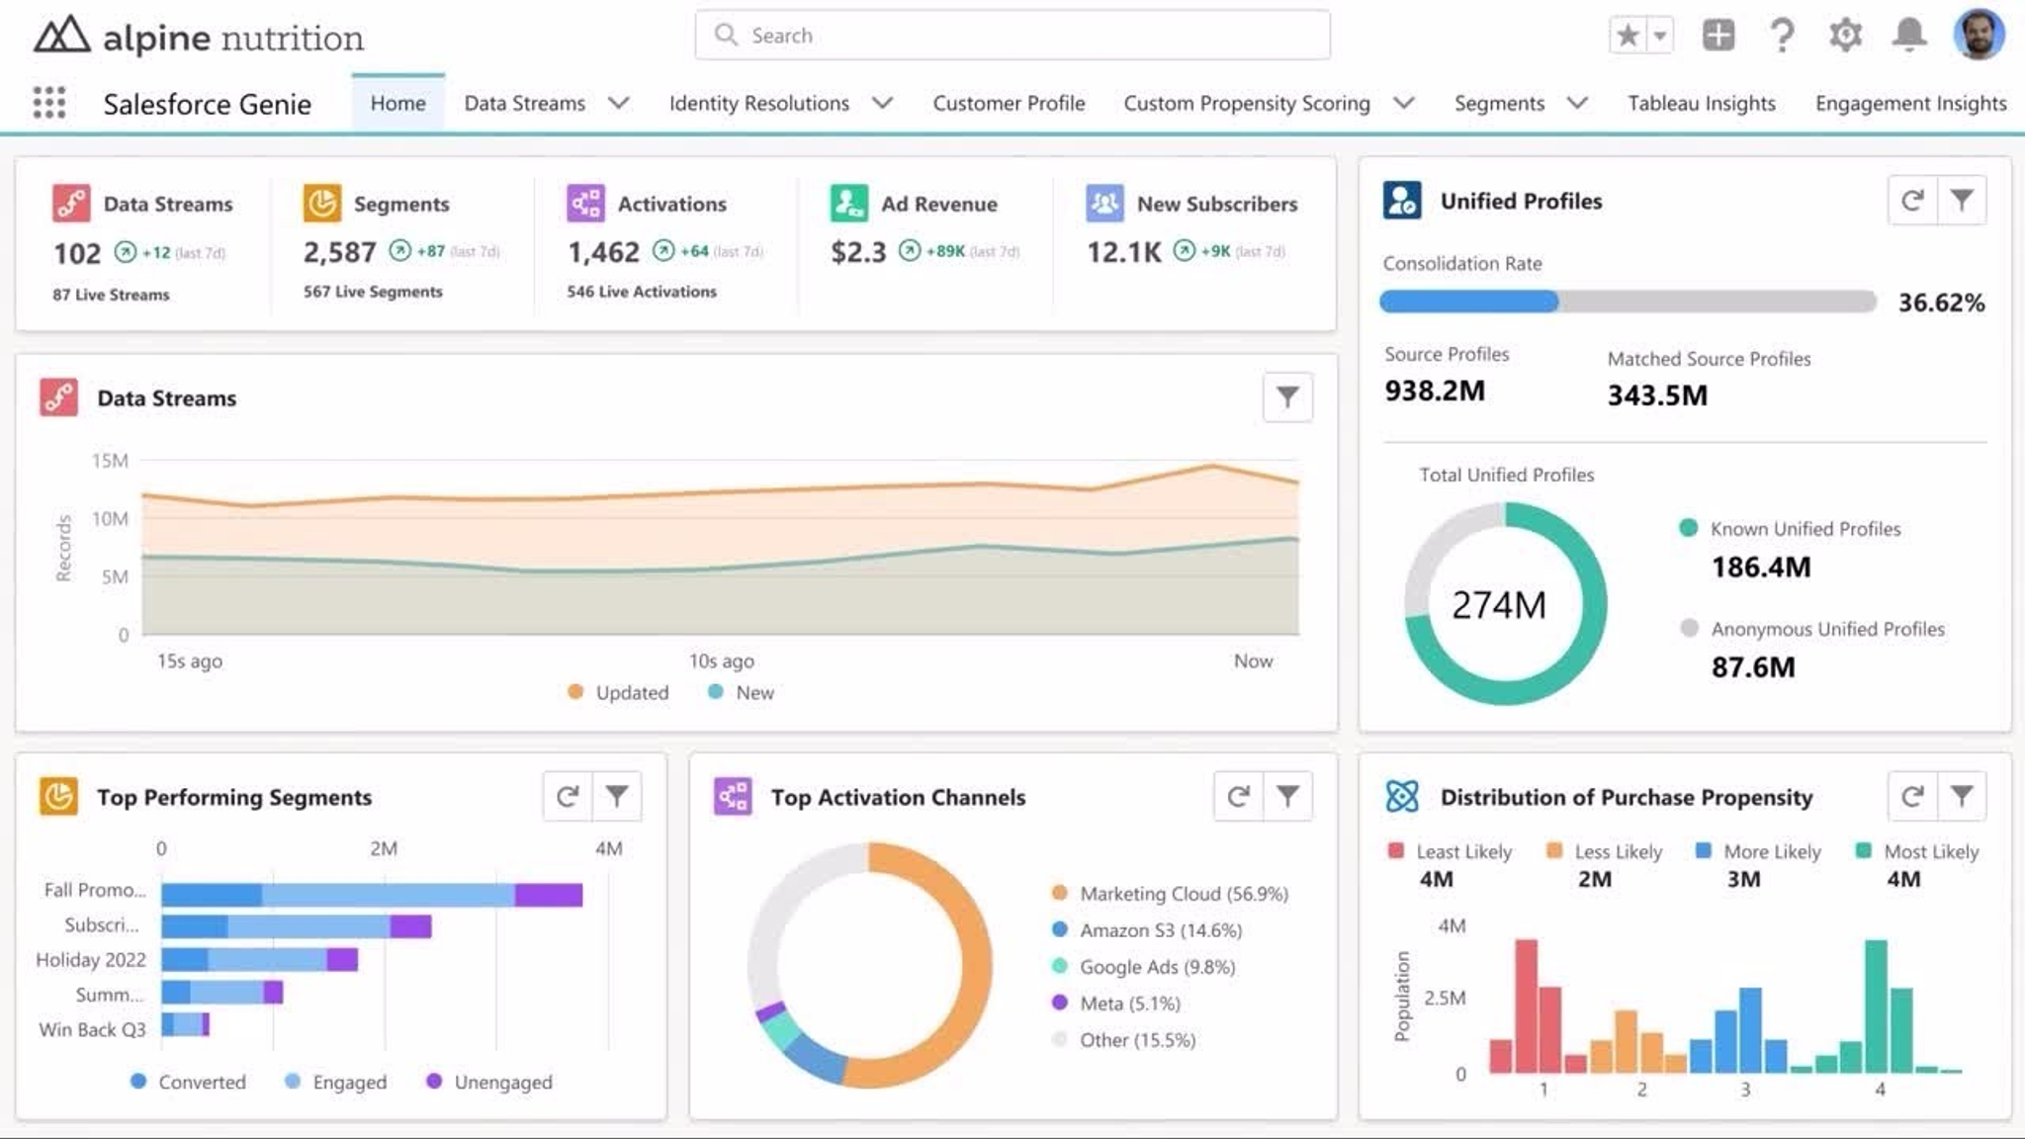Click the New Subscribers icon
2025x1139 pixels.
click(1106, 203)
